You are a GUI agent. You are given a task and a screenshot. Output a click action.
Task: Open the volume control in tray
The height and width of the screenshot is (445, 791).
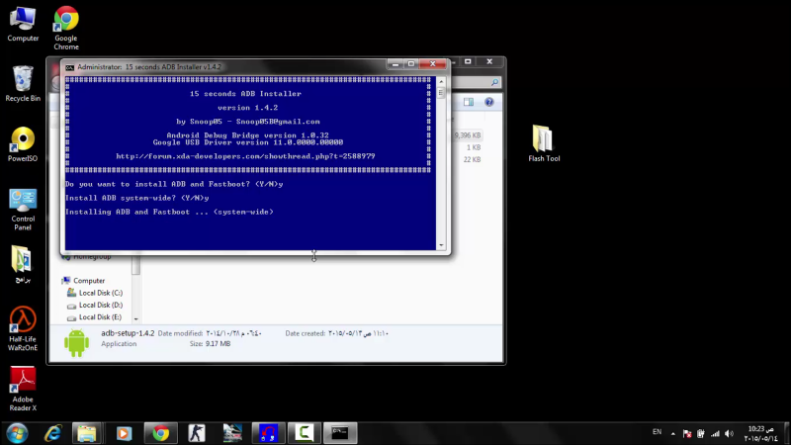click(x=727, y=433)
